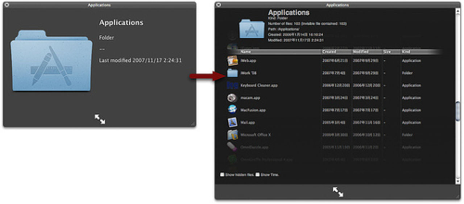Screen dimensions: 464x204
Task: Select the MacFusion.app file name
Action: pyautogui.click(x=253, y=110)
